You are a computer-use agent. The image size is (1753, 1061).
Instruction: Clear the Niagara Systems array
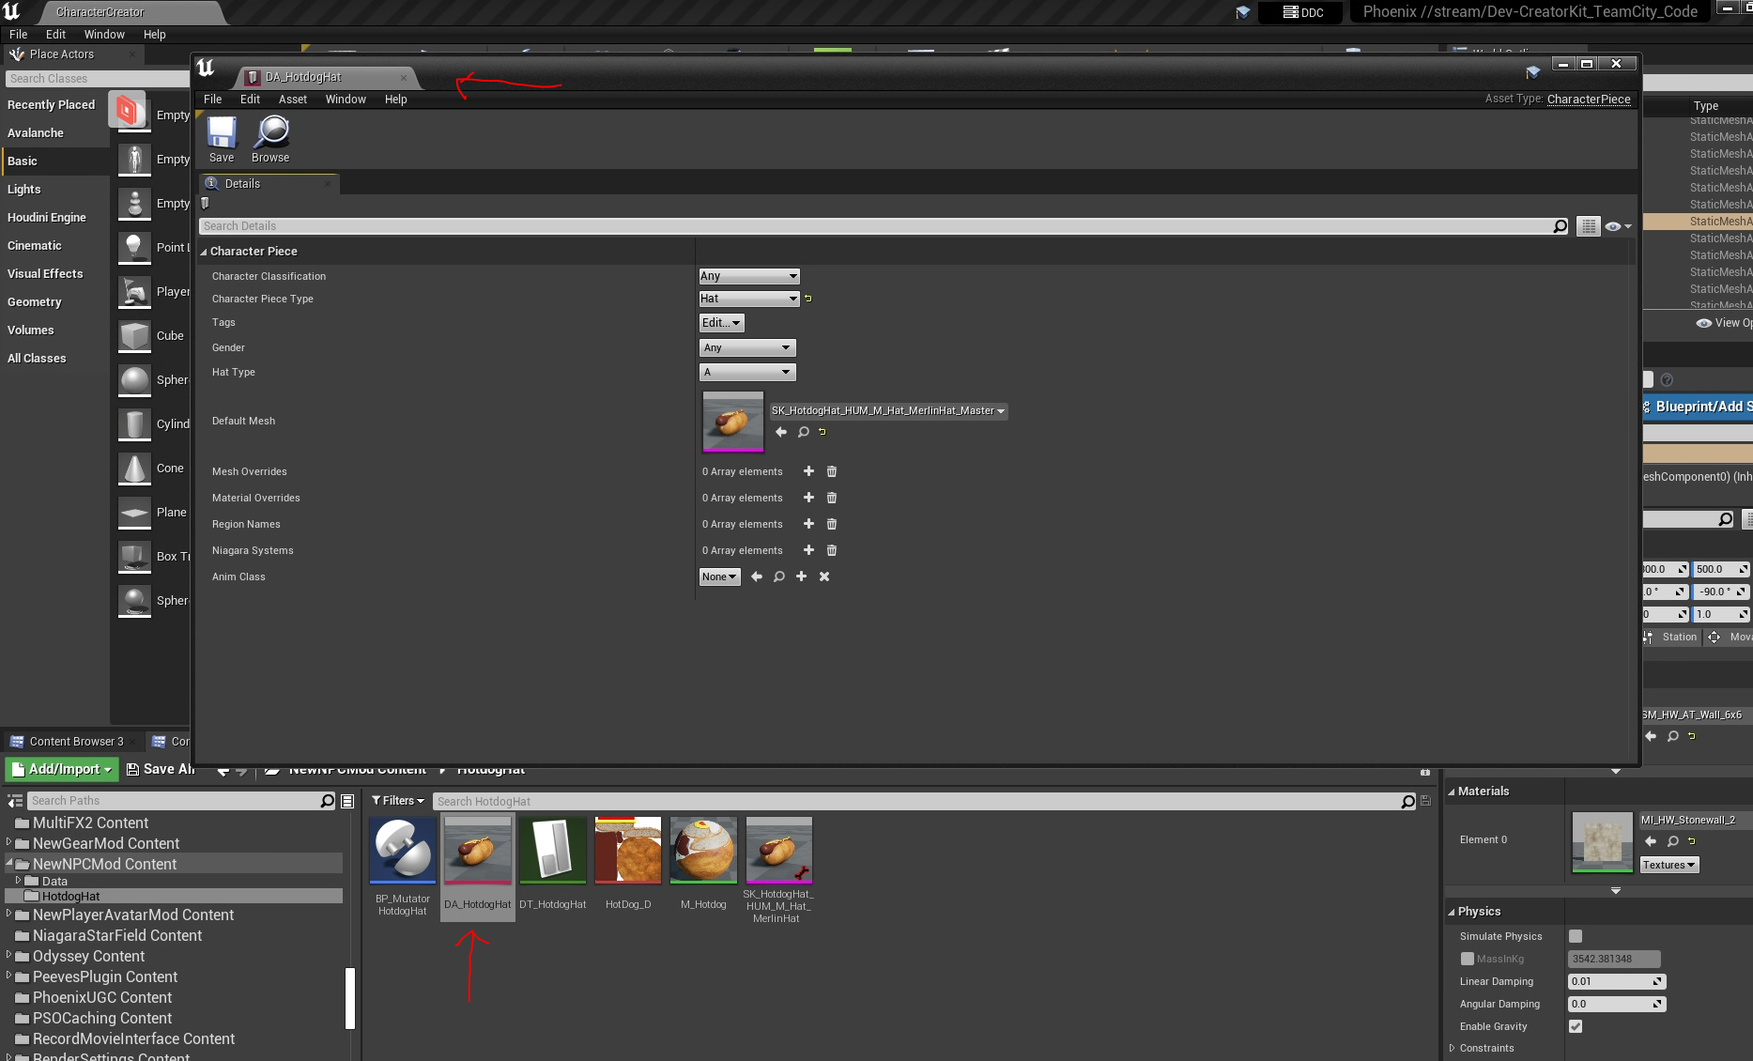coord(831,550)
